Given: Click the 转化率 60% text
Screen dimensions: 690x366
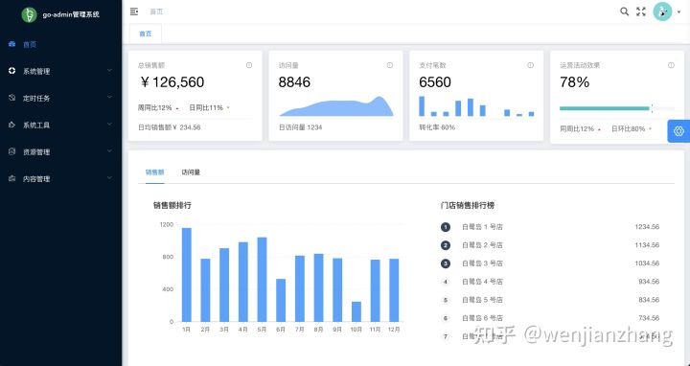Looking at the screenshot, I should [437, 127].
